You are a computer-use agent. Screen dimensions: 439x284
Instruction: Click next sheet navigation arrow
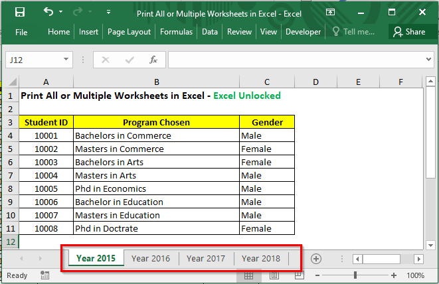pyautogui.click(x=41, y=258)
